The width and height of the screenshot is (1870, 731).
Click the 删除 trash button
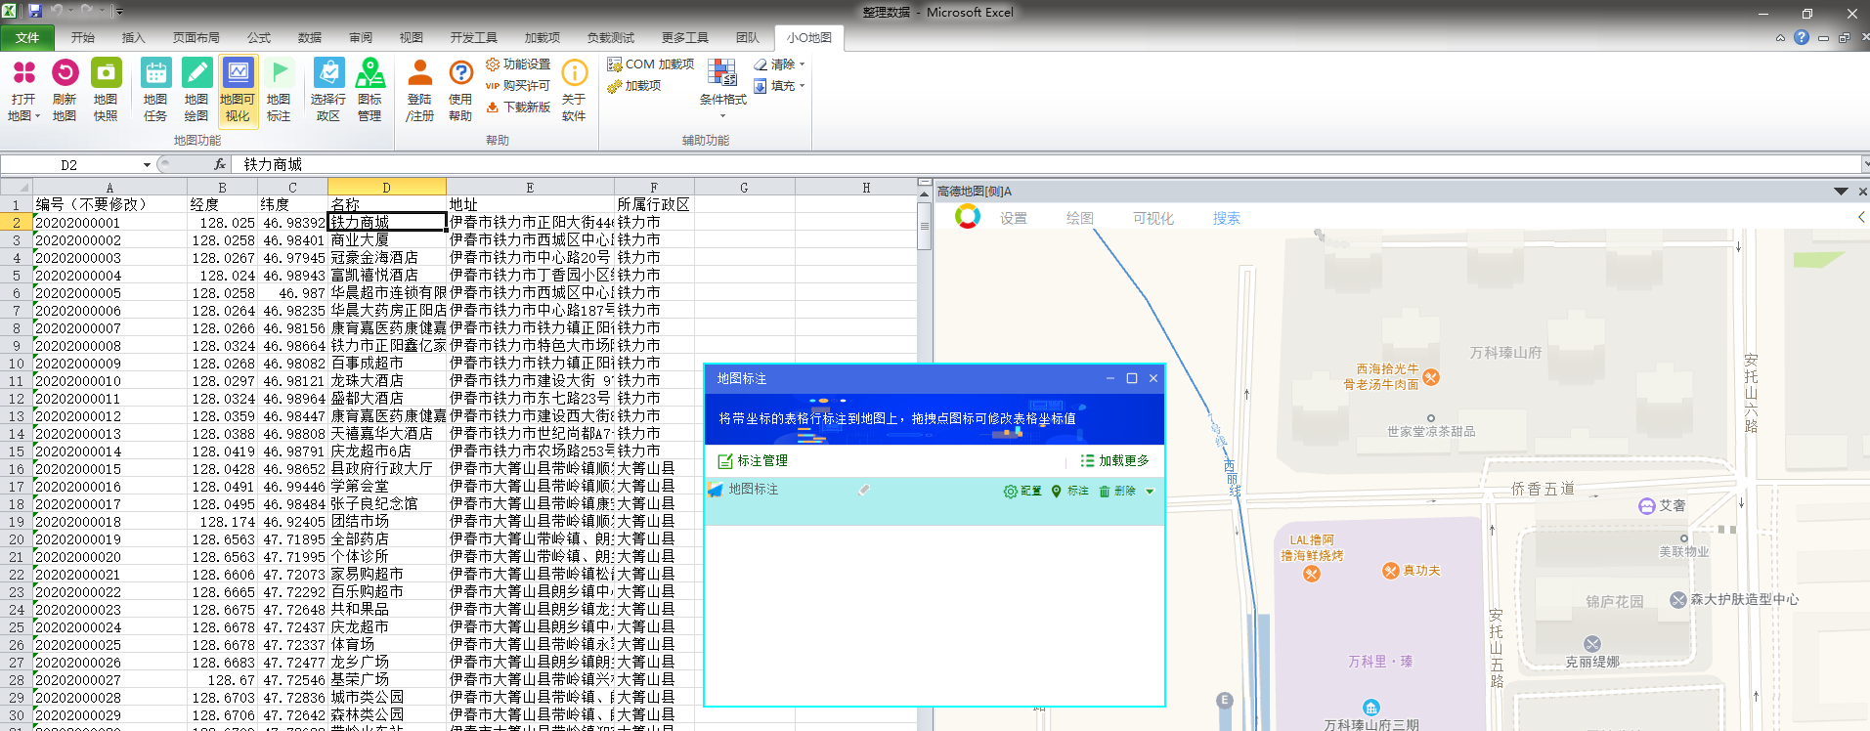click(x=1117, y=491)
